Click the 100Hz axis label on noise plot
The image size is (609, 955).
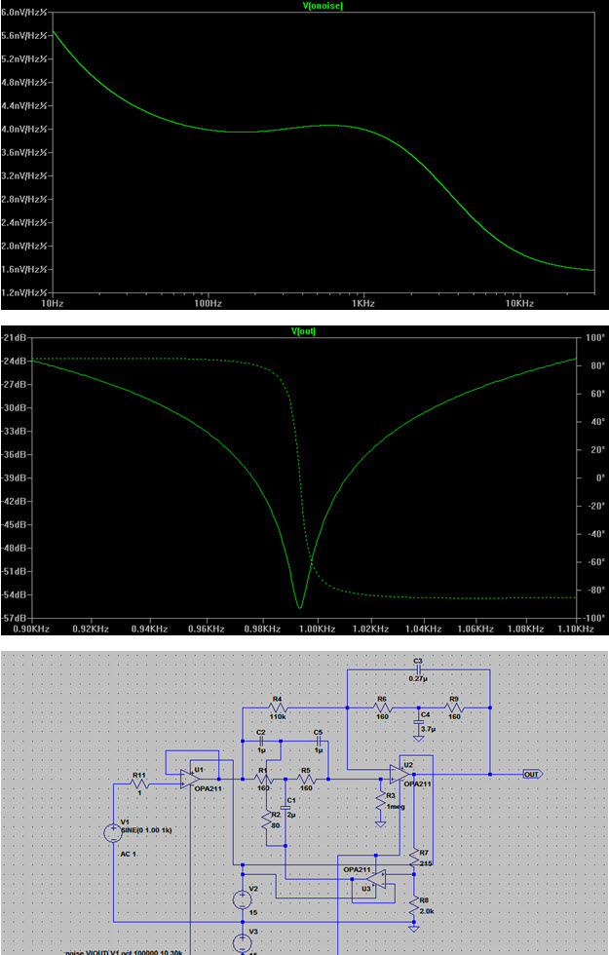[208, 303]
